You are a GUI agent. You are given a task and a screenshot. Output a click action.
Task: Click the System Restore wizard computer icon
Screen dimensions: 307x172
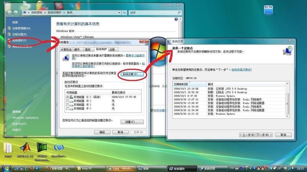pos(287,51)
